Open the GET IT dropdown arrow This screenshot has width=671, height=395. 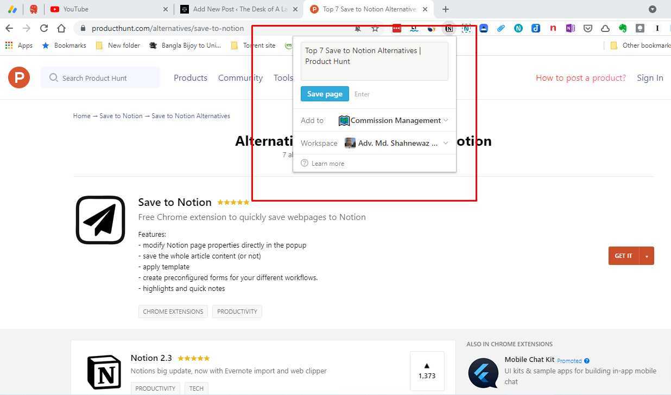pyautogui.click(x=647, y=256)
